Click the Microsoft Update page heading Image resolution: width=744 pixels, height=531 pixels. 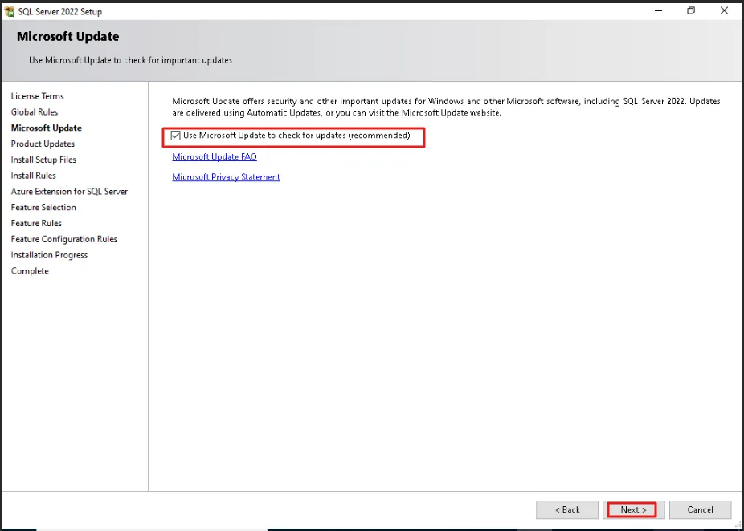click(x=67, y=36)
